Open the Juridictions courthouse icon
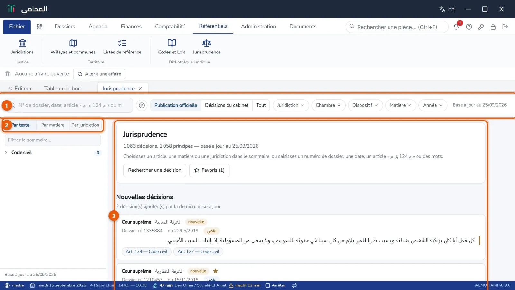The width and height of the screenshot is (515, 290). (x=23, y=43)
